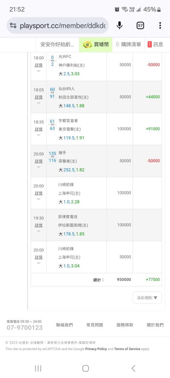Open 詳情 link for 18:00 光州FC match

tap(39, 65)
